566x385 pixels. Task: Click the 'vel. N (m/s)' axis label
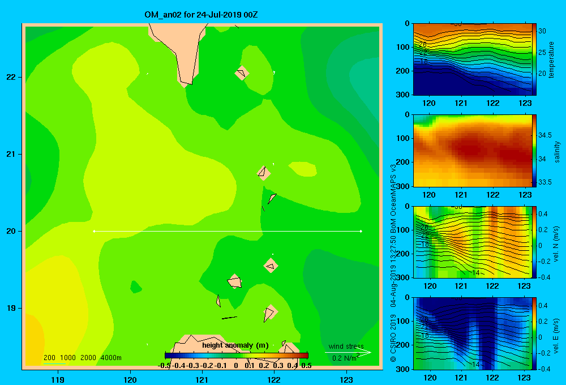556,244
